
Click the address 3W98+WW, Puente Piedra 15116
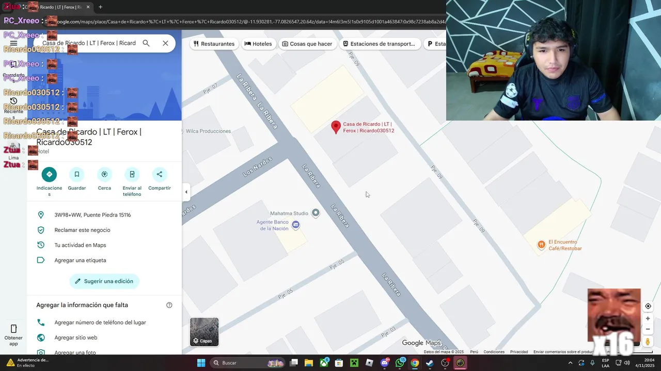click(92, 215)
